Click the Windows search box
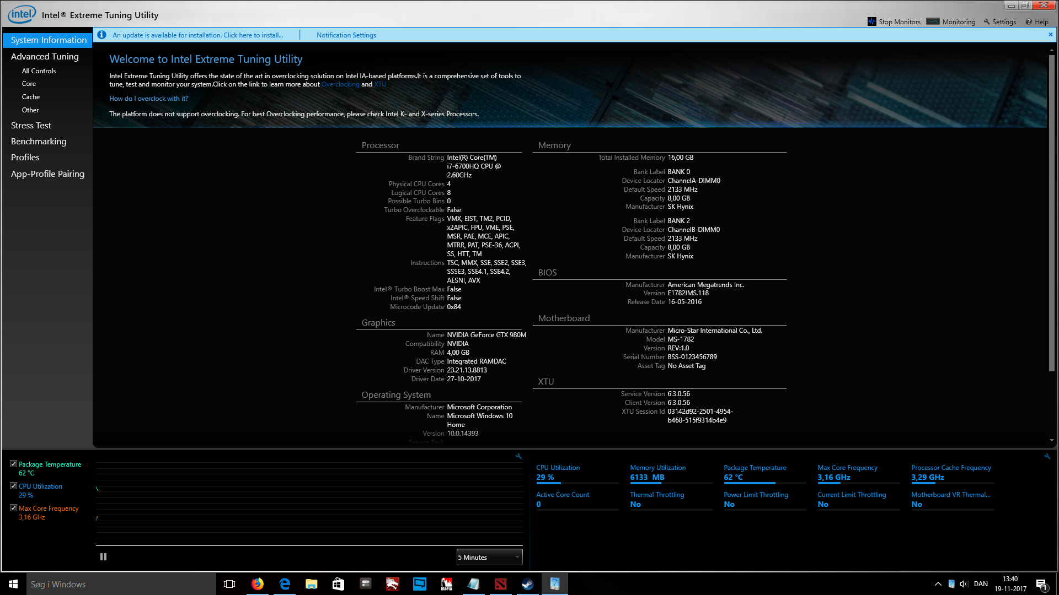1059x595 pixels. point(121,584)
